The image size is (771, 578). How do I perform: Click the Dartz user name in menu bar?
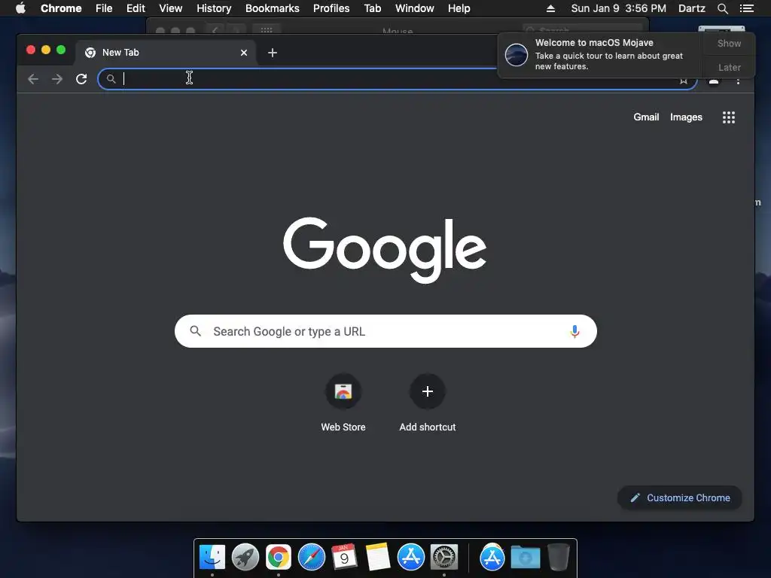pos(692,8)
